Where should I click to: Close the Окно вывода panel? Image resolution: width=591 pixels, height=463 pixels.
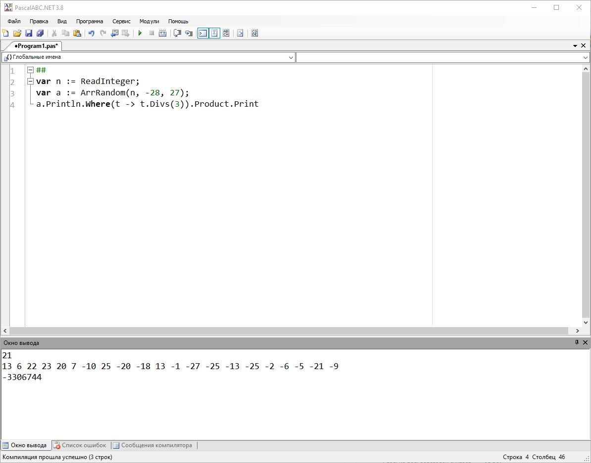coord(585,342)
